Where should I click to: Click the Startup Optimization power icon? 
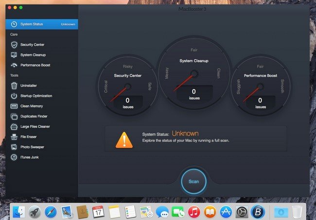point(14,96)
